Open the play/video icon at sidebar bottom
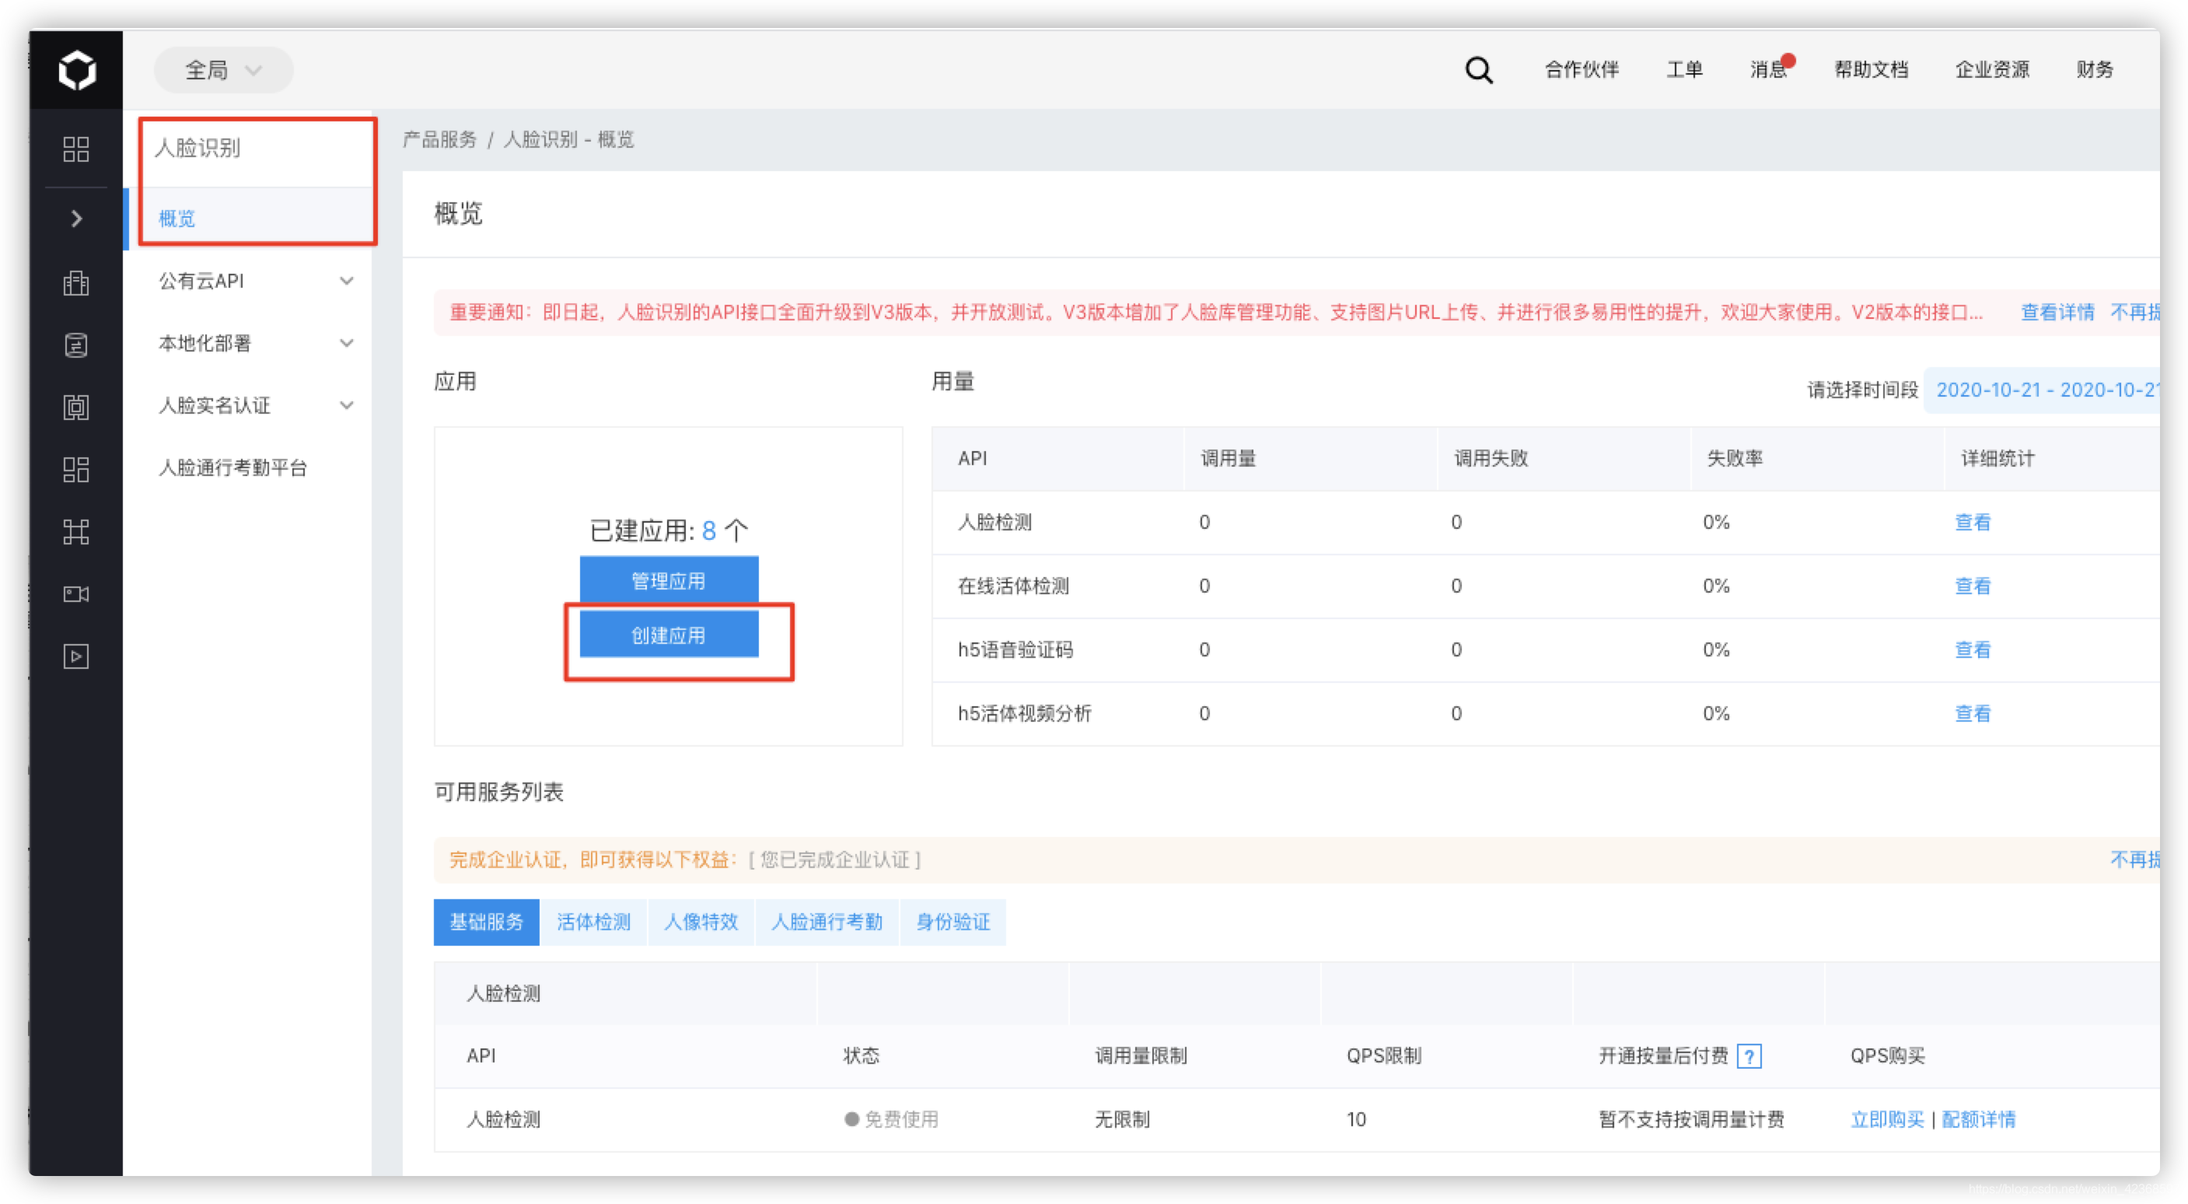This screenshot has width=2188, height=1204. click(75, 655)
